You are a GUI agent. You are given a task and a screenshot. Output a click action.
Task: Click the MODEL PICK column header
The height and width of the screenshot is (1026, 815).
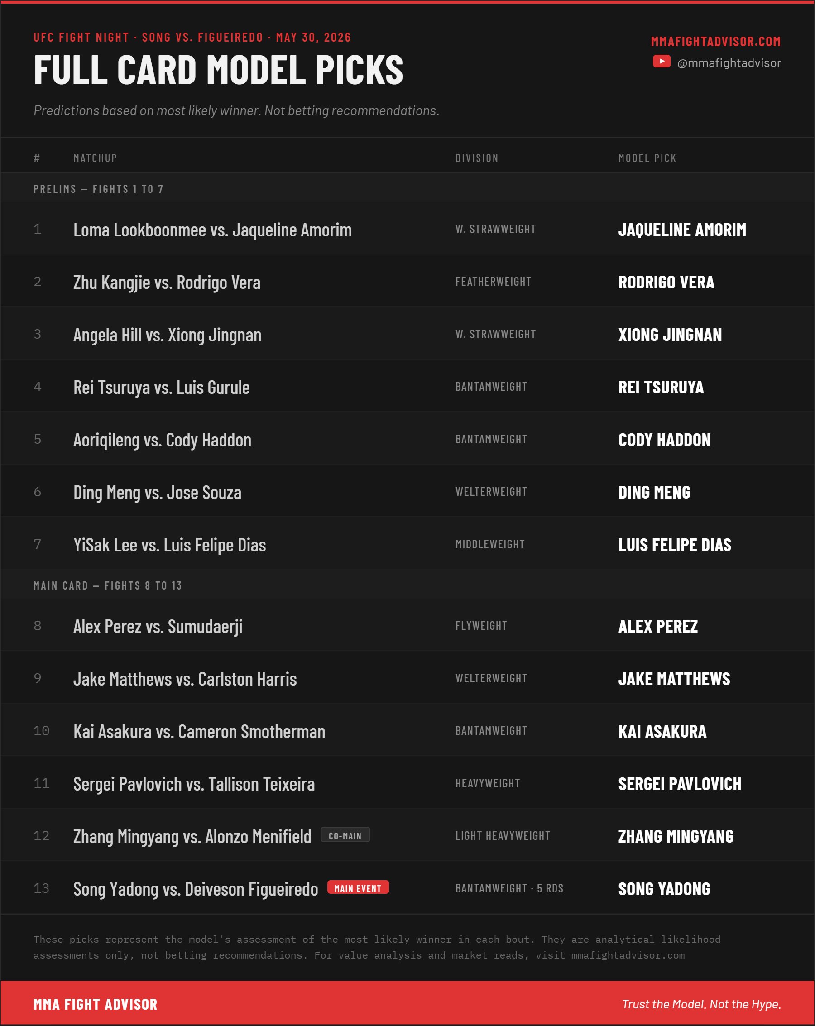tap(647, 158)
